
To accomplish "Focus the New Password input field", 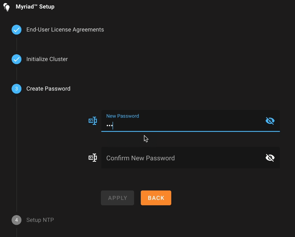I will pyautogui.click(x=190, y=121).
